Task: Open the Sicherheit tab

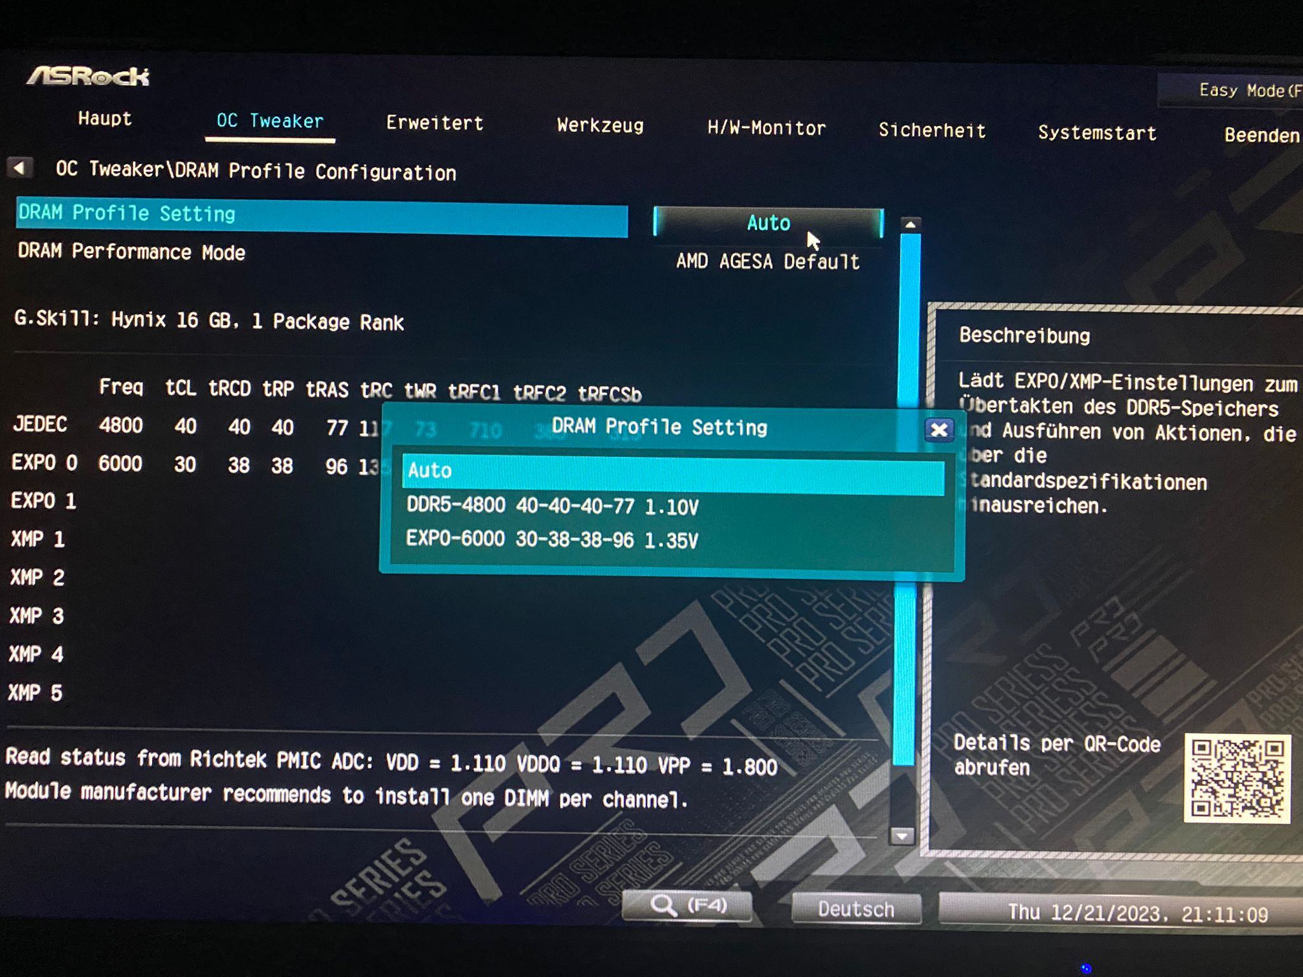Action: [931, 131]
